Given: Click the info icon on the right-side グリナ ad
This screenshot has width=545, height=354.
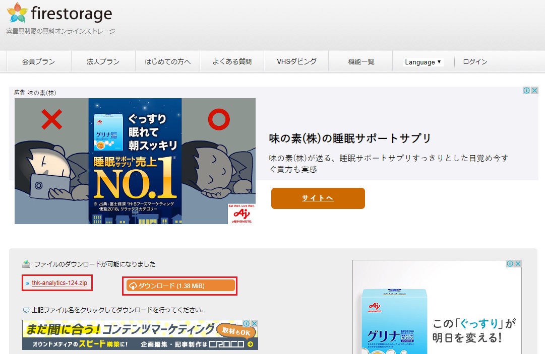Looking at the screenshot, I should [x=510, y=264].
